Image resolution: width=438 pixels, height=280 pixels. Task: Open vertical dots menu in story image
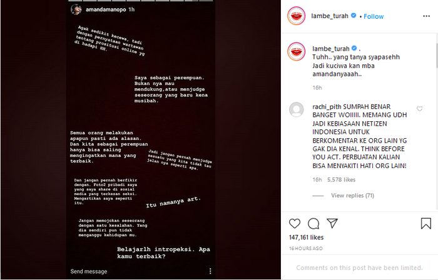210,271
